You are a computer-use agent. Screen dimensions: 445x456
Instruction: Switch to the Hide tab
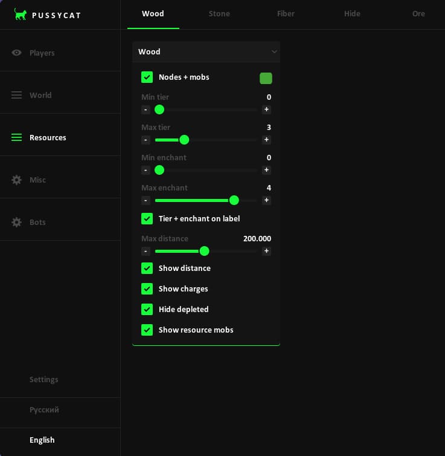tap(352, 14)
